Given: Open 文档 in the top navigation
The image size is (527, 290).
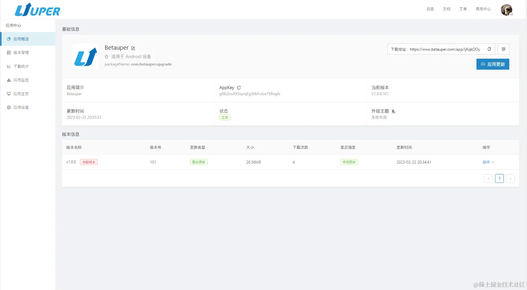Looking at the screenshot, I should 446,9.
